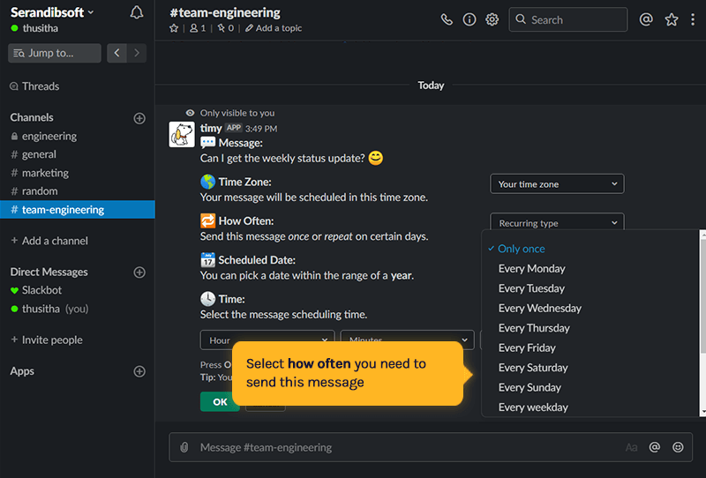Screen dimensions: 706x478
Task: View pinned items count icon
Action: click(226, 28)
